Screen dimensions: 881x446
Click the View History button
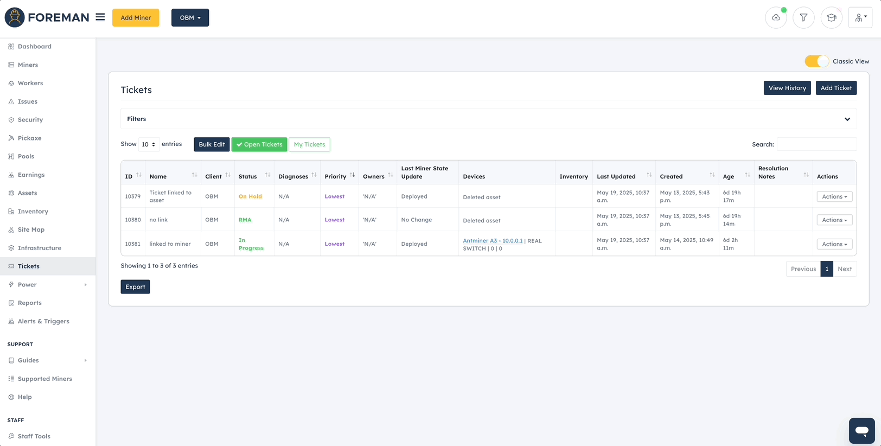(787, 88)
